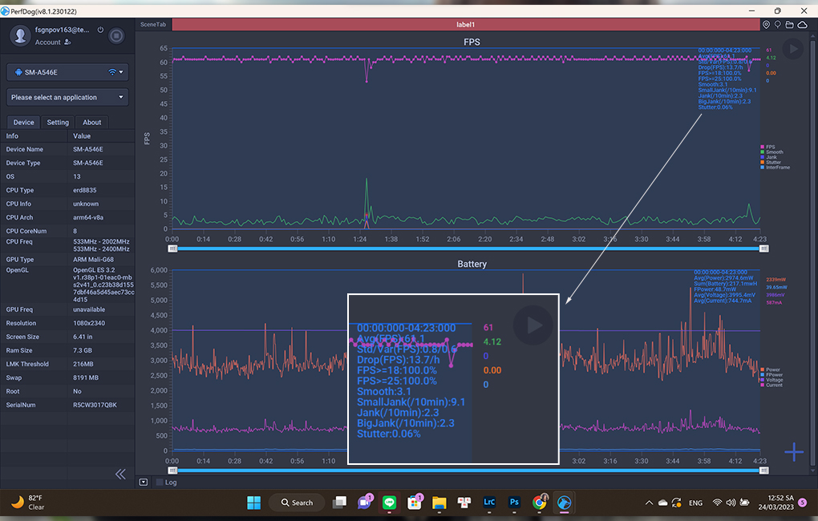This screenshot has height=521, width=818.
Task: Open the 'Please select an application' dropdown
Action: coord(67,97)
